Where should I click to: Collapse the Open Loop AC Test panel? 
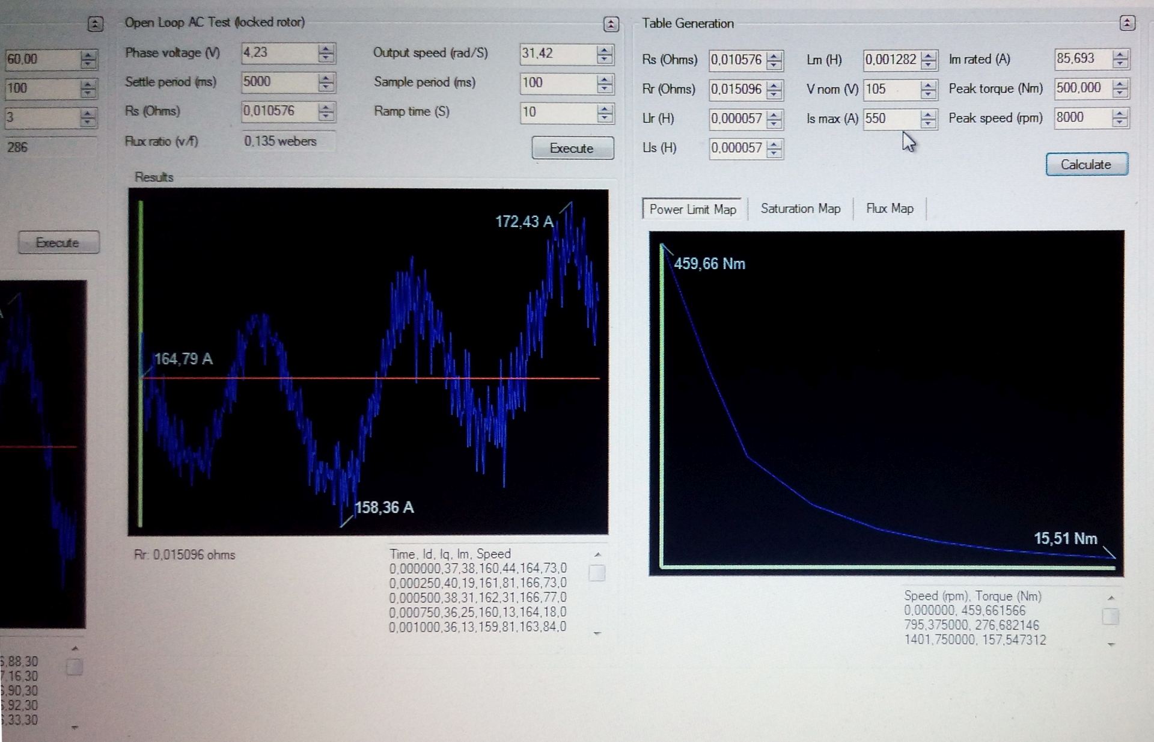click(x=611, y=24)
